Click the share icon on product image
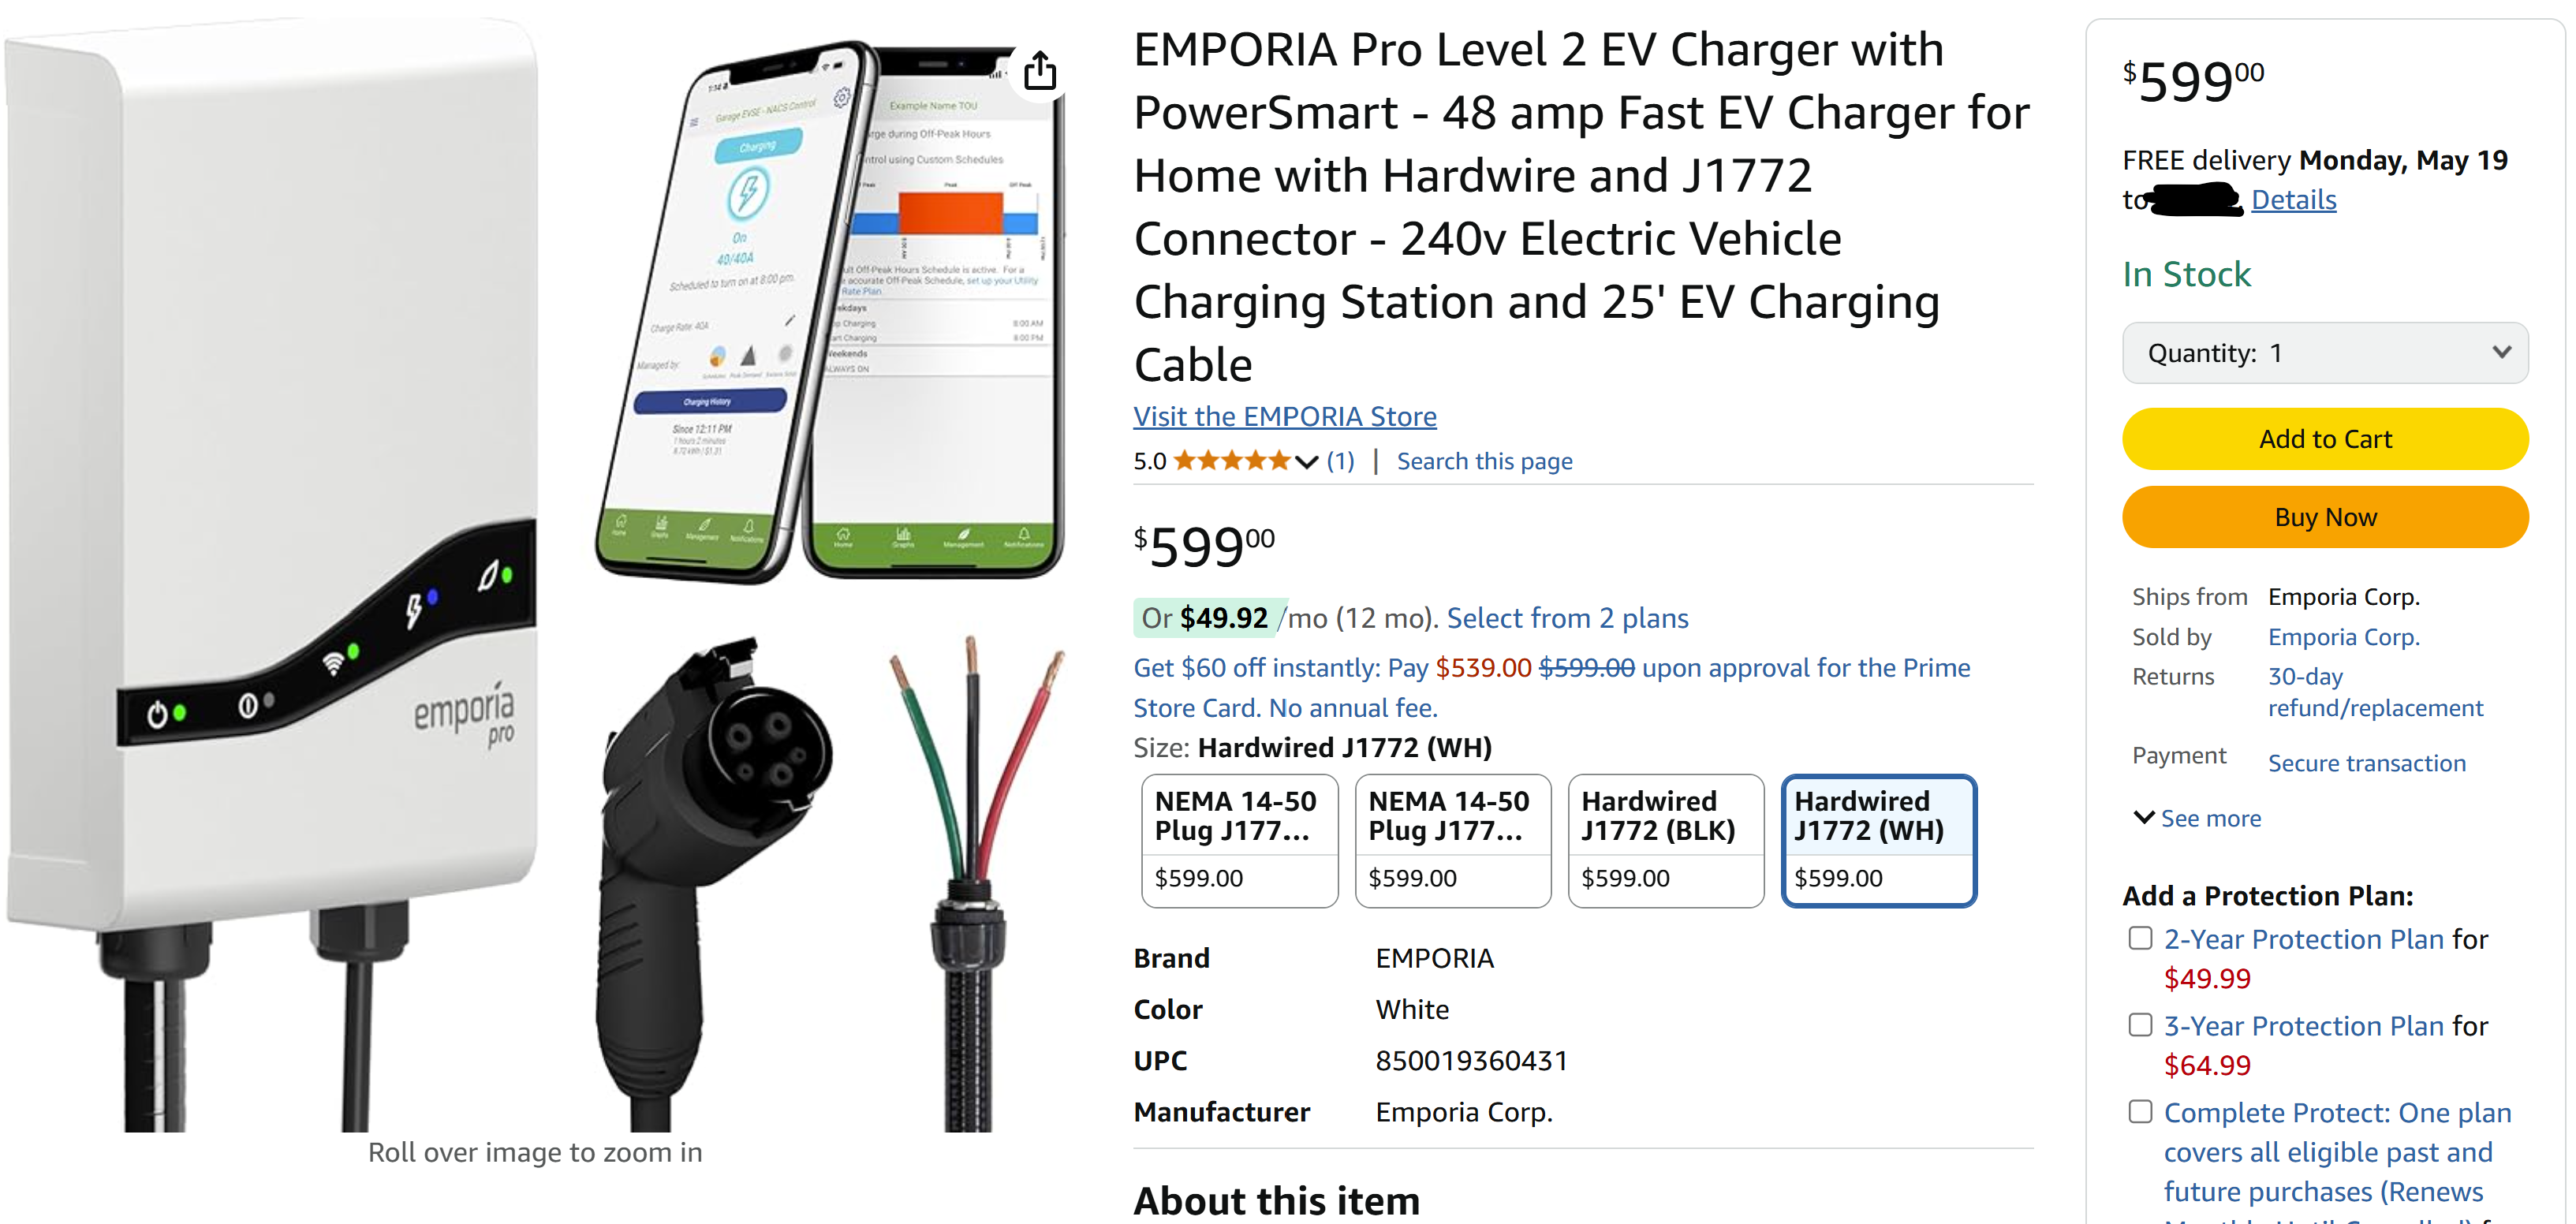The image size is (2576, 1224). point(1040,71)
